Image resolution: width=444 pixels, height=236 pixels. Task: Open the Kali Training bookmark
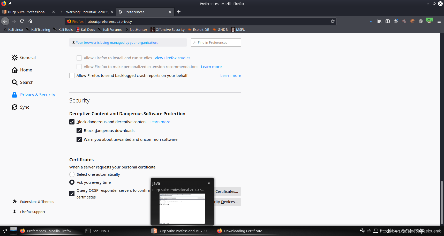(38, 30)
